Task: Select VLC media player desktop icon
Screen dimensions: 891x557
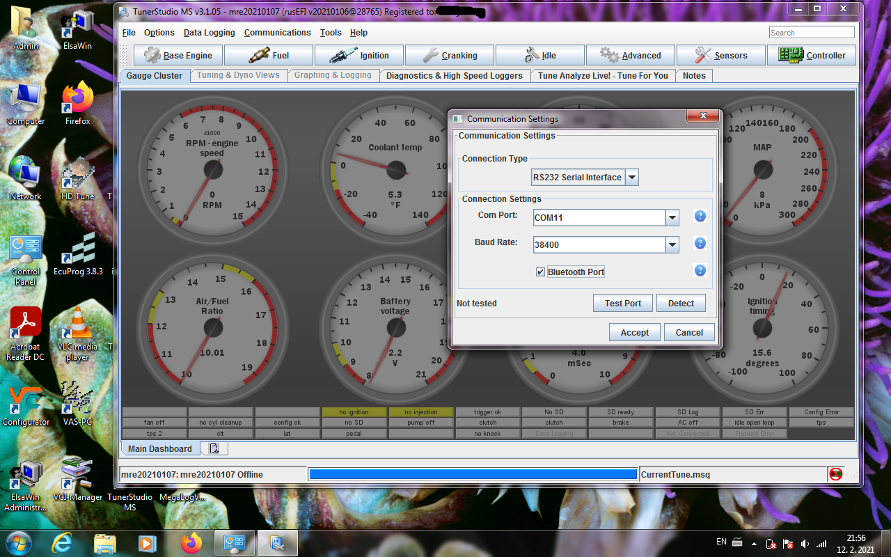Action: point(77,335)
